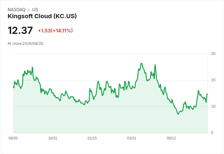Viewport: 224px width, 154px height.
Task: Select the 03/31 x-axis date label
Action: 131,138
